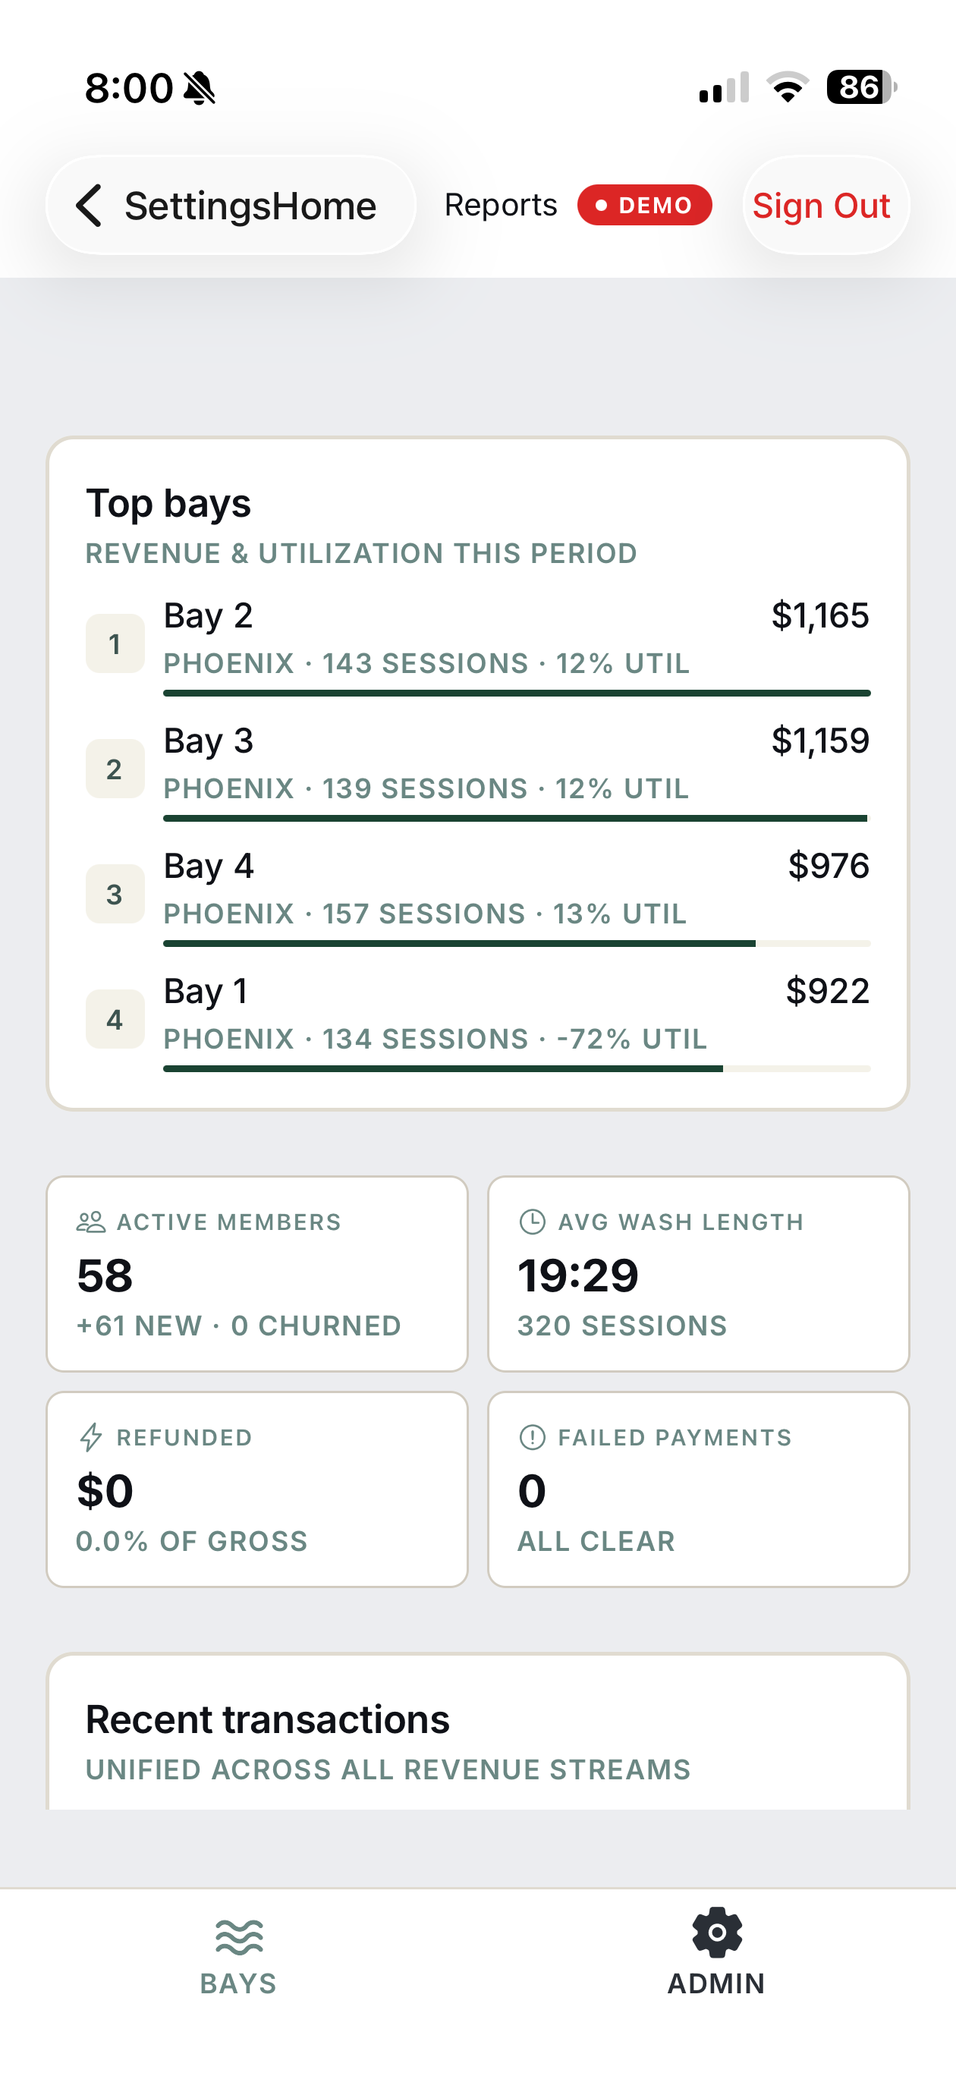Tap the clock icon on Avg Wash Length
The width and height of the screenshot is (956, 2076).
pos(532,1222)
